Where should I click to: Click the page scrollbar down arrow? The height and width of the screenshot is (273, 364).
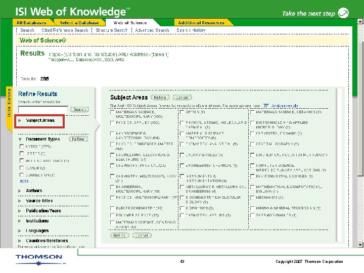[x=360, y=245]
